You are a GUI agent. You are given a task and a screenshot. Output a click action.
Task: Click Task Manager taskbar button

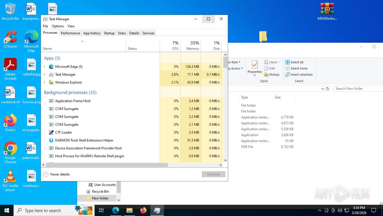(157, 210)
